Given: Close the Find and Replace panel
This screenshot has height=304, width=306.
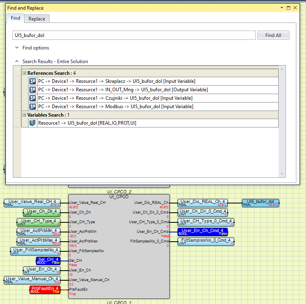Looking at the screenshot, I should point(295,8).
